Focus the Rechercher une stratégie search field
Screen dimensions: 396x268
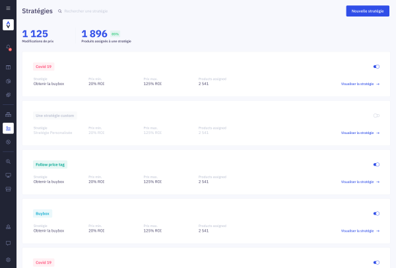86,11
